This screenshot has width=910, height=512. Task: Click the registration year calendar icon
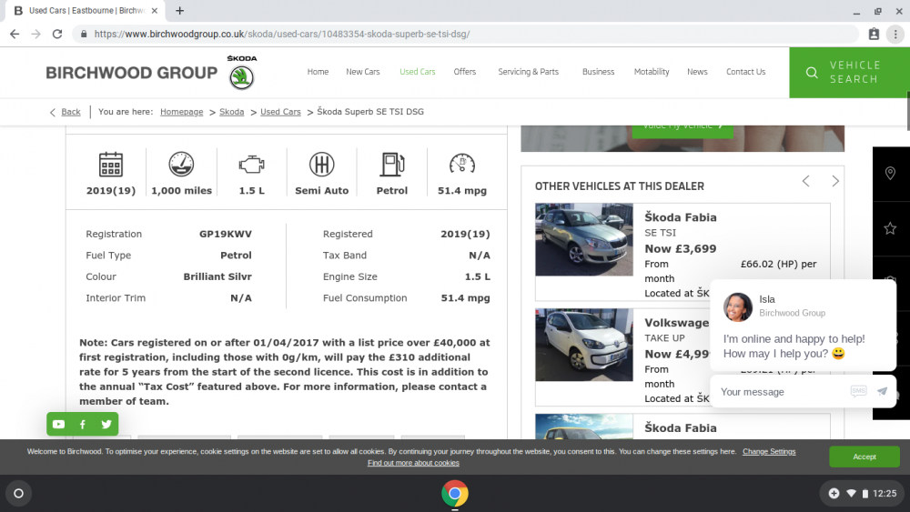110,165
